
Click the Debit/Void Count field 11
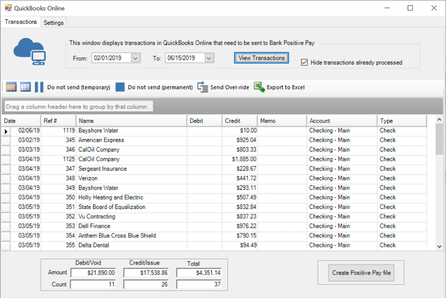coord(93,285)
